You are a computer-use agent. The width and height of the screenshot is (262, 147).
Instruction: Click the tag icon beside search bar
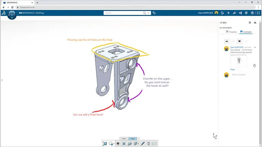click(154, 13)
